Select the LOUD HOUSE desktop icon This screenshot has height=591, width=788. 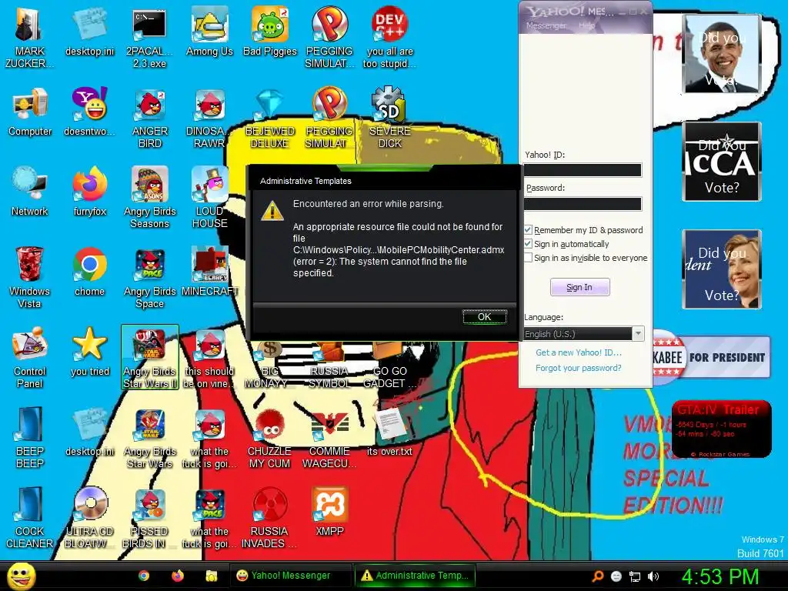click(x=209, y=198)
